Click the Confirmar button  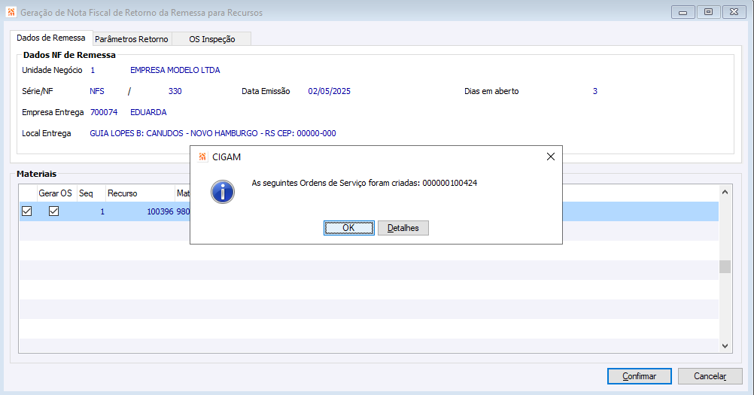pyautogui.click(x=639, y=376)
